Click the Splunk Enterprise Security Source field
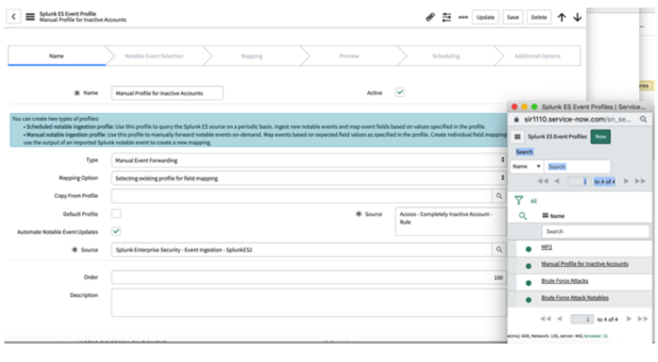Viewport: 658px width, 362px height. [301, 250]
